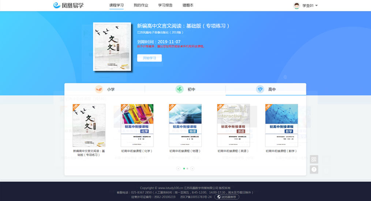
Task: Open 初高中衔接课程 英语 cover
Action: coord(233,125)
